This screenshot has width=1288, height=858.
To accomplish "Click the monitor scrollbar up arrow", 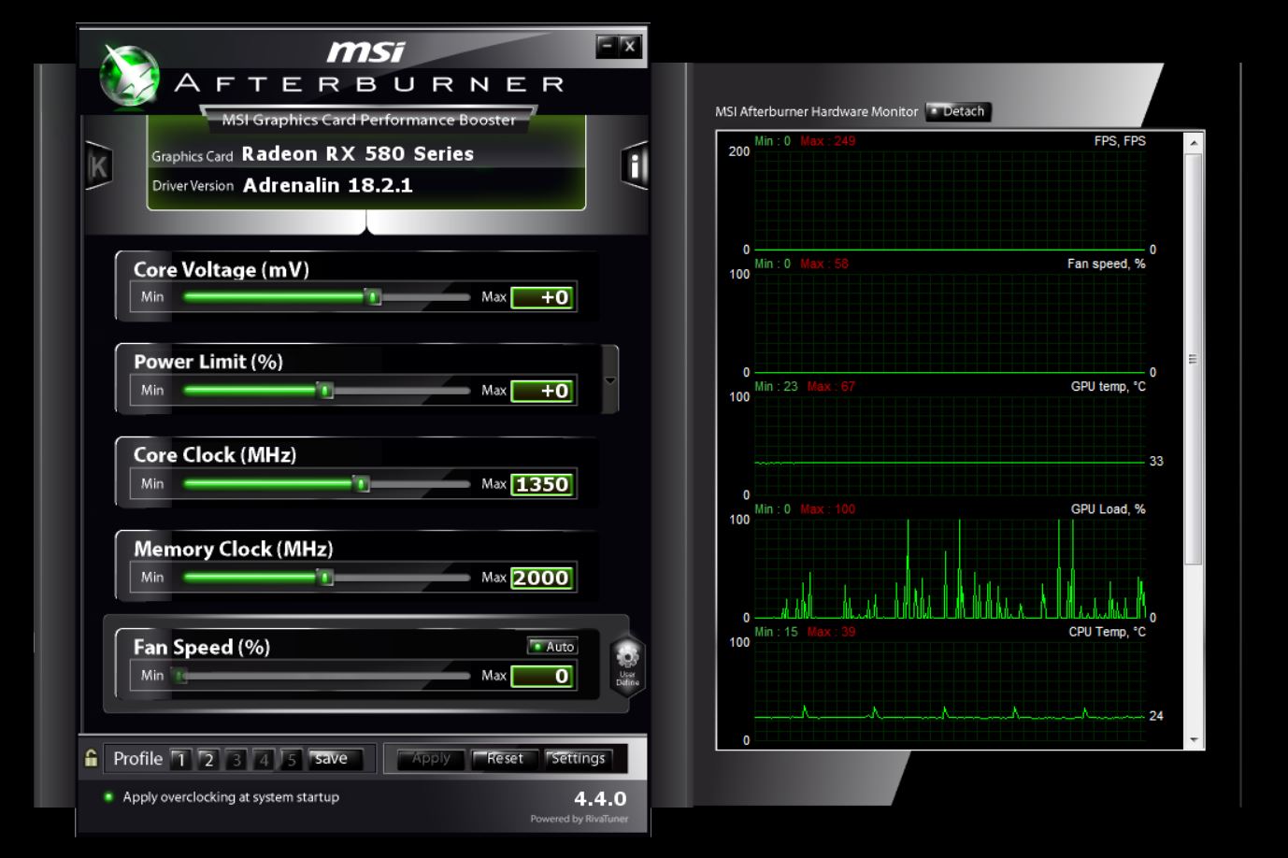I will tap(1193, 143).
